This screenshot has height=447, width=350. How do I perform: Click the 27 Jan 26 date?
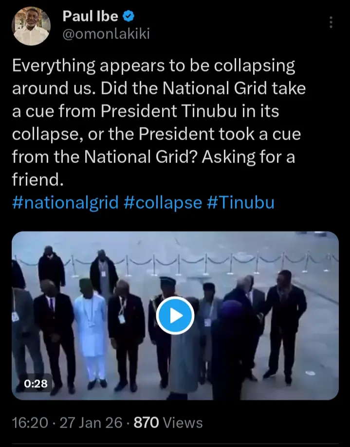91,423
